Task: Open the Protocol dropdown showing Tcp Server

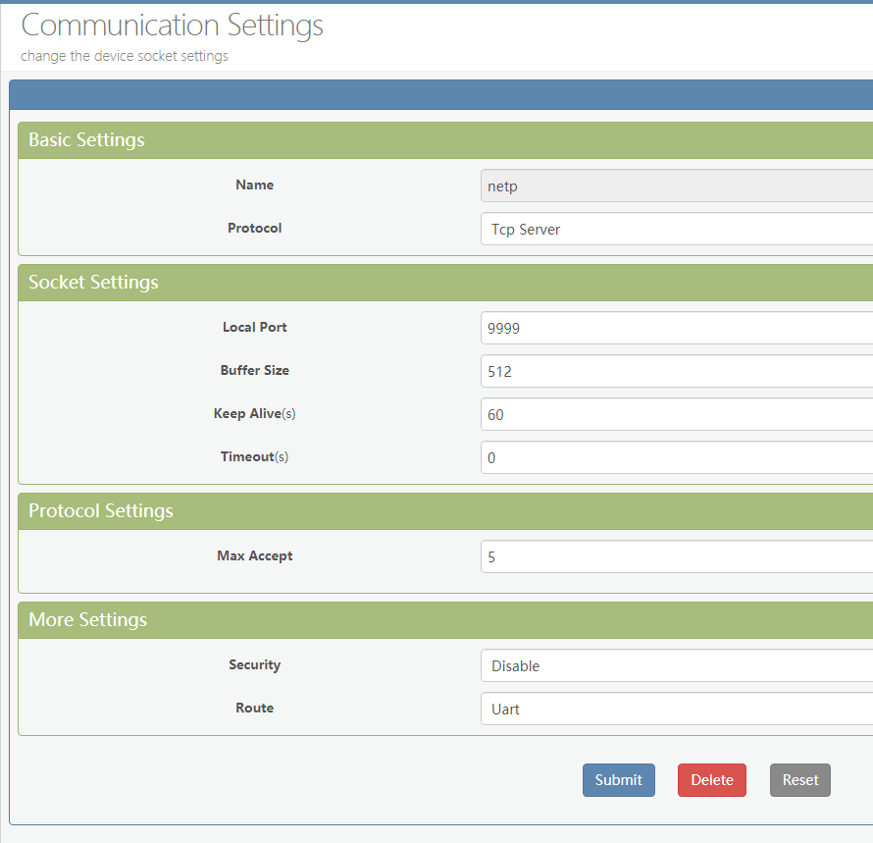Action: pos(676,229)
